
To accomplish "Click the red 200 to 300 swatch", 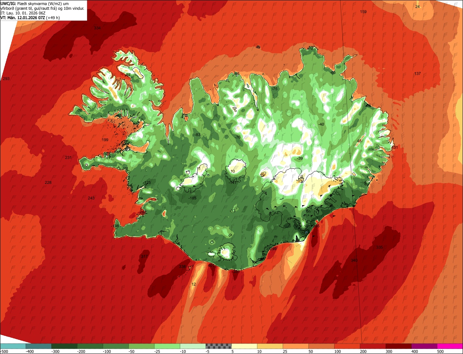I will pyautogui.click(x=373, y=346).
